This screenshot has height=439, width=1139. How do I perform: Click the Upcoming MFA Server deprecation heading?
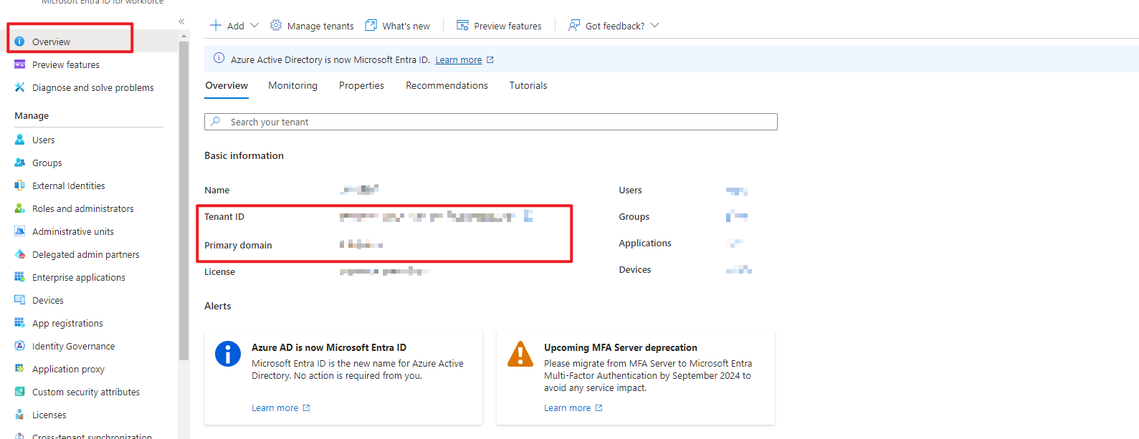(621, 347)
